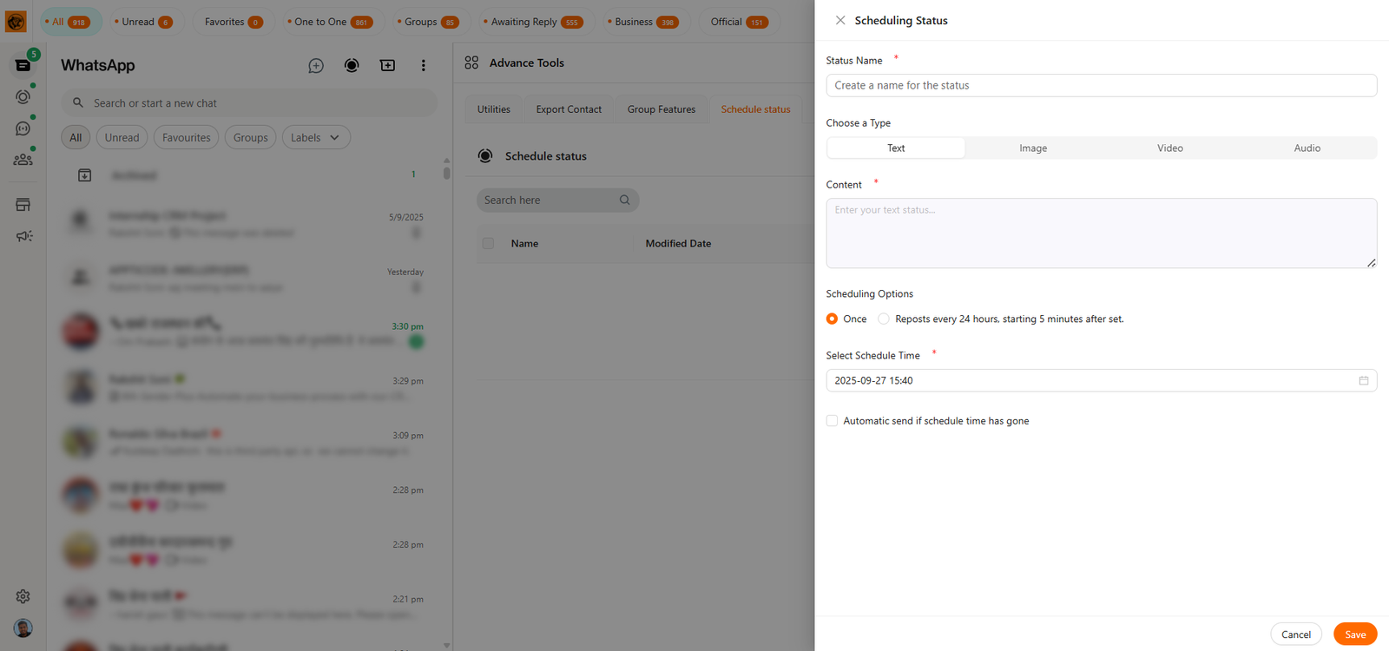The image size is (1389, 651).
Task: Select the Groups chip under chat search
Action: coord(250,137)
